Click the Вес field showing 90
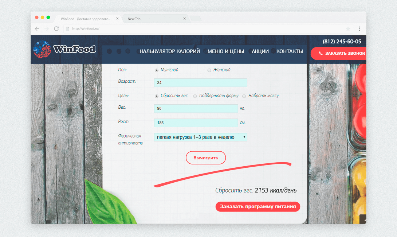397x237 pixels. 196,109
